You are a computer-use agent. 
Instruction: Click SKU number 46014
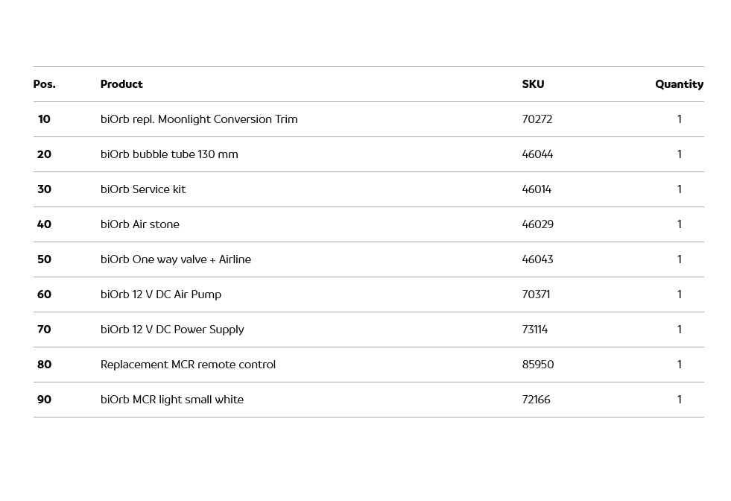coord(537,189)
